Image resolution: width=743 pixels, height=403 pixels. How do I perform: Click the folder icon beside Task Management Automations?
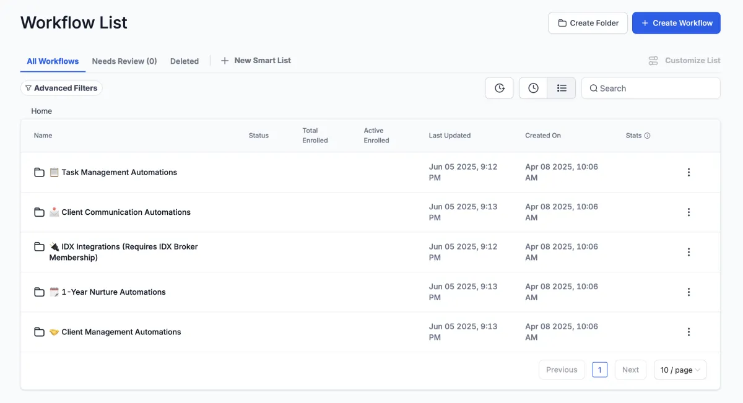pos(39,173)
